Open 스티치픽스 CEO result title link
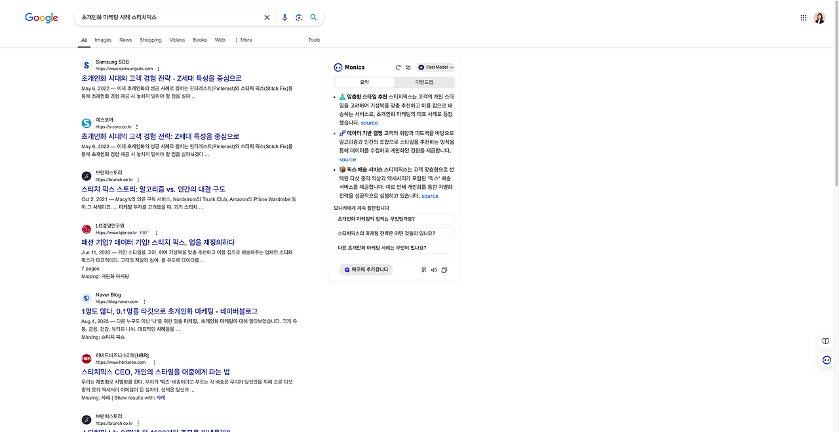The image size is (839, 432). [155, 372]
